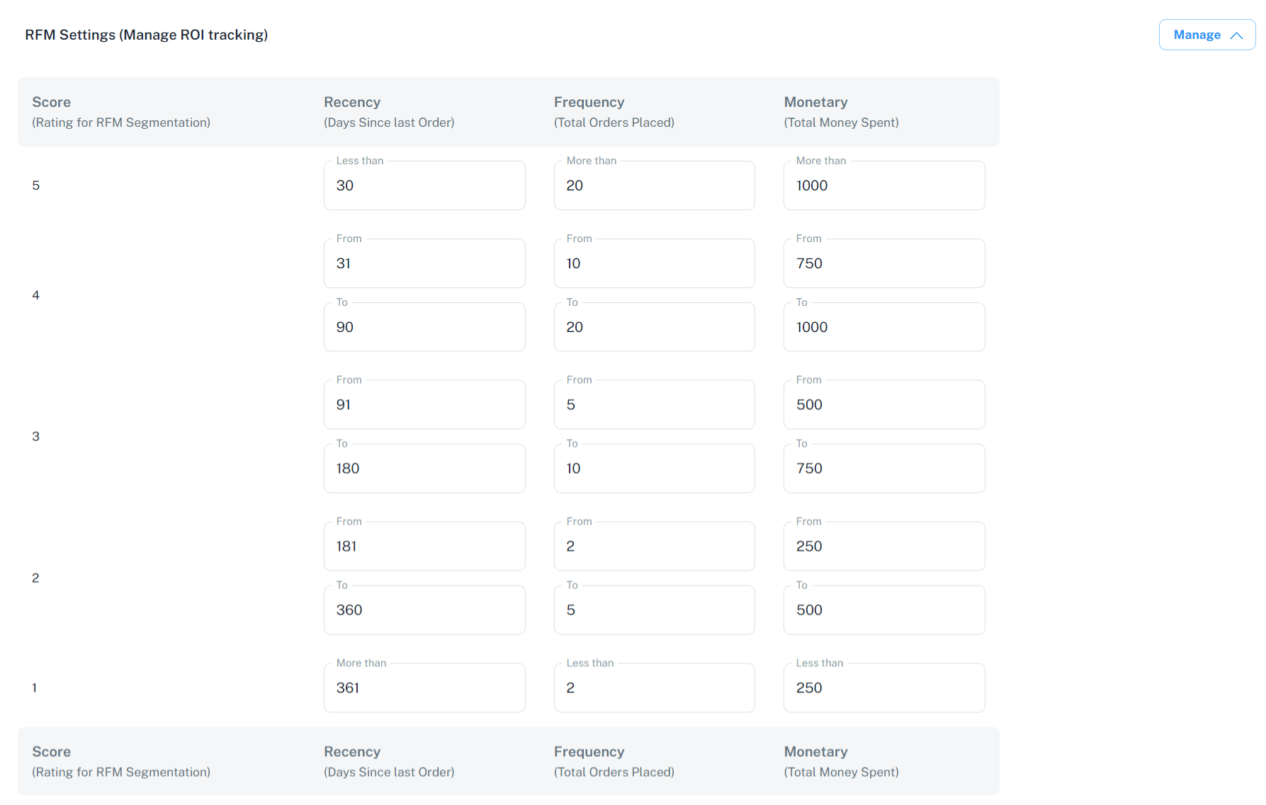Click top '(Total Money Spent)' subtitle

click(842, 122)
